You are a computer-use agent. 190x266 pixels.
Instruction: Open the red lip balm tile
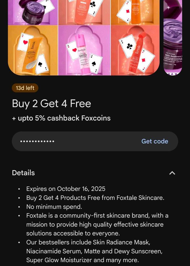[135, 50]
